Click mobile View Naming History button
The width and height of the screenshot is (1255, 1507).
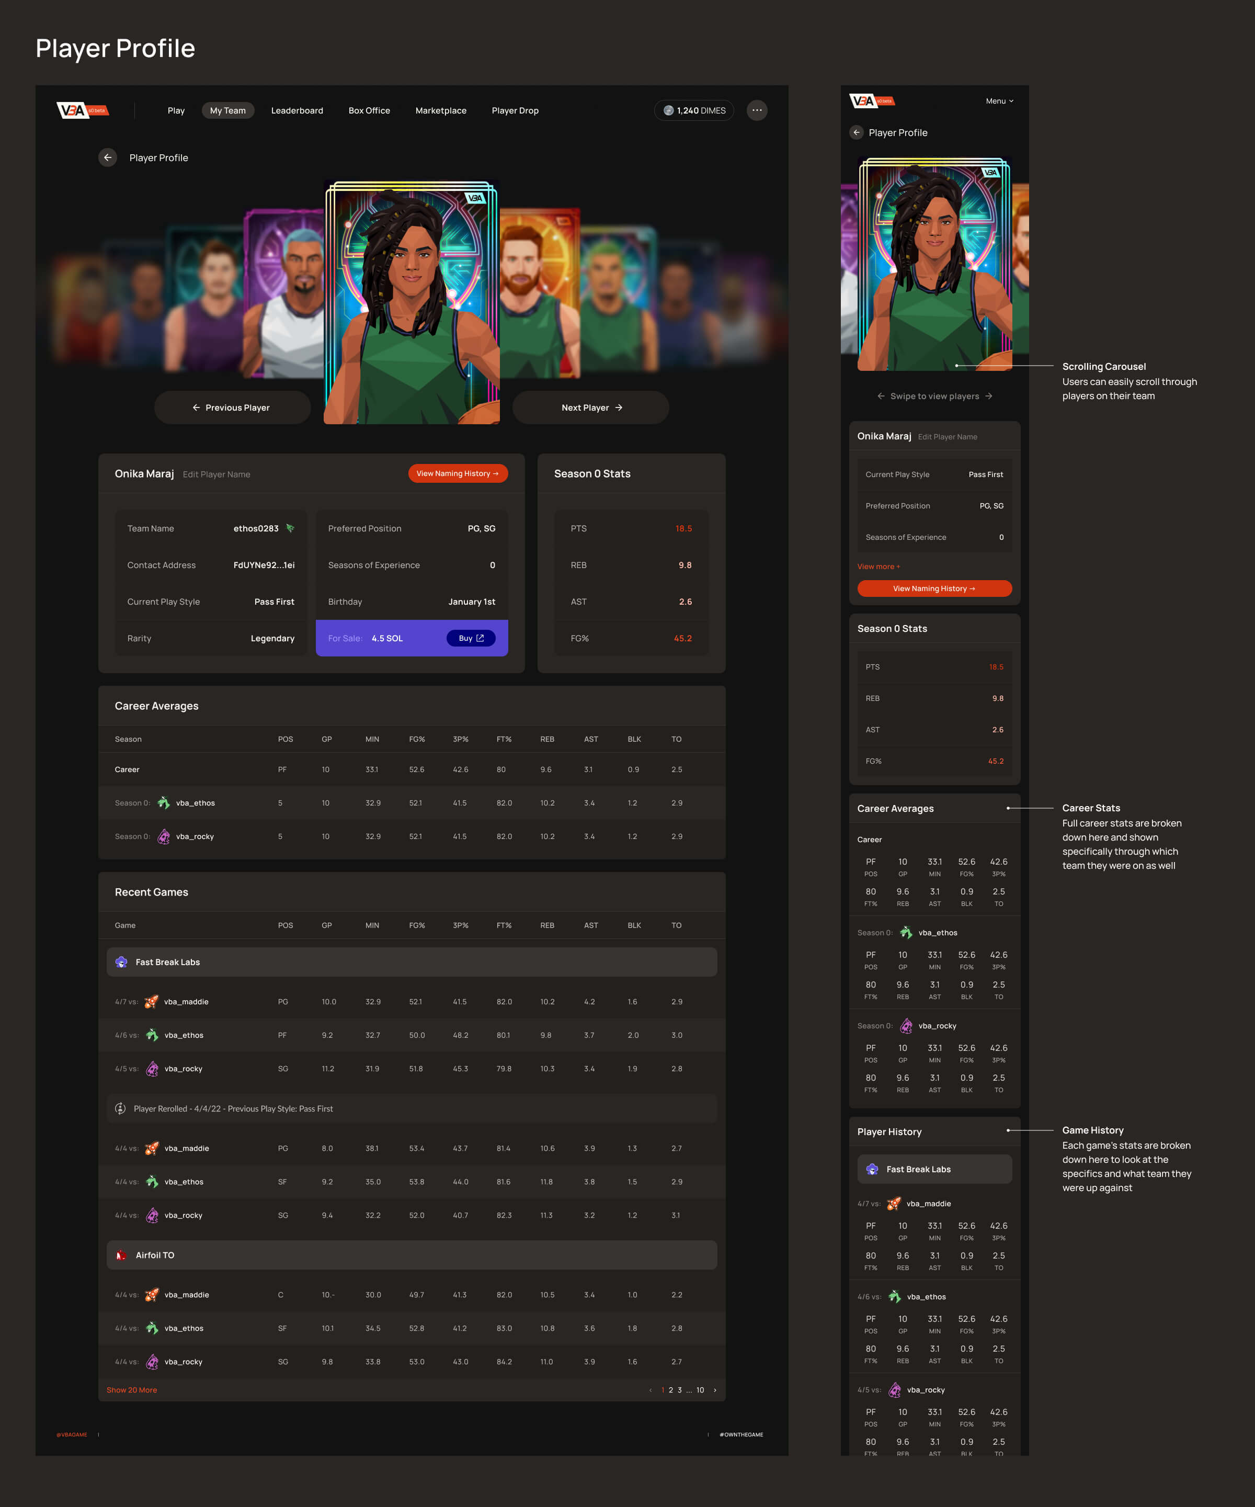coord(934,588)
